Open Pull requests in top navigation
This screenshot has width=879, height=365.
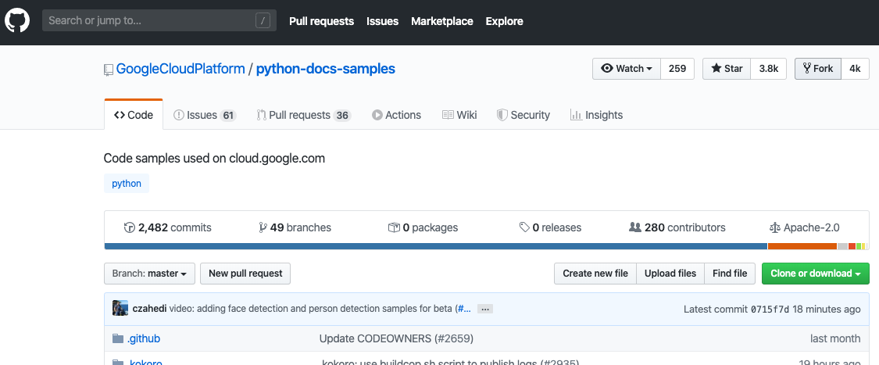[x=322, y=21]
